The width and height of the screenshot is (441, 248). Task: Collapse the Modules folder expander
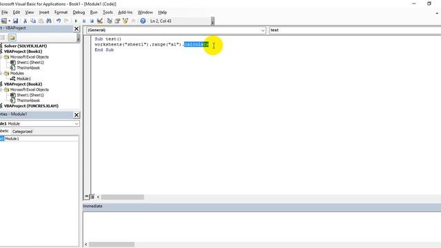1,73
